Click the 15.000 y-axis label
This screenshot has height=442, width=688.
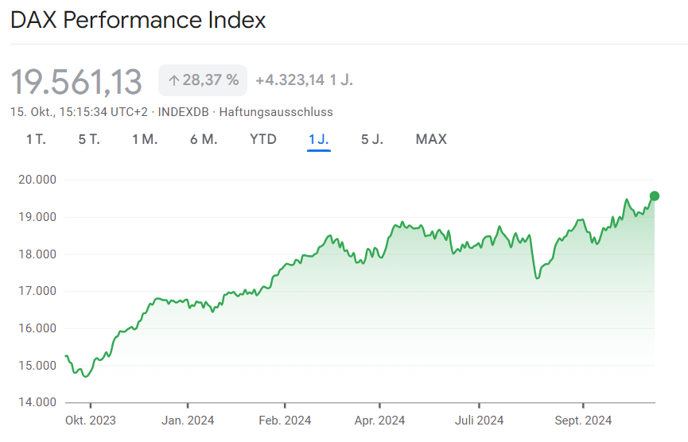coord(37,366)
